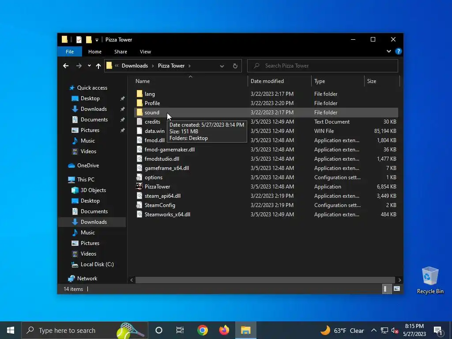
Task: Switch to the View ribbon tab
Action: (x=145, y=52)
